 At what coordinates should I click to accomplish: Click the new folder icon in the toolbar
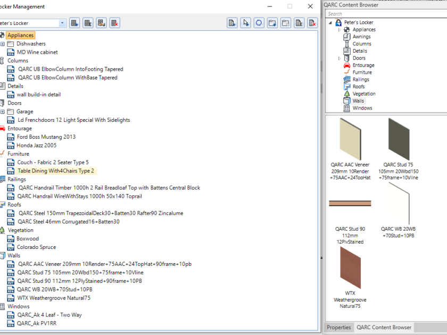click(x=272, y=23)
